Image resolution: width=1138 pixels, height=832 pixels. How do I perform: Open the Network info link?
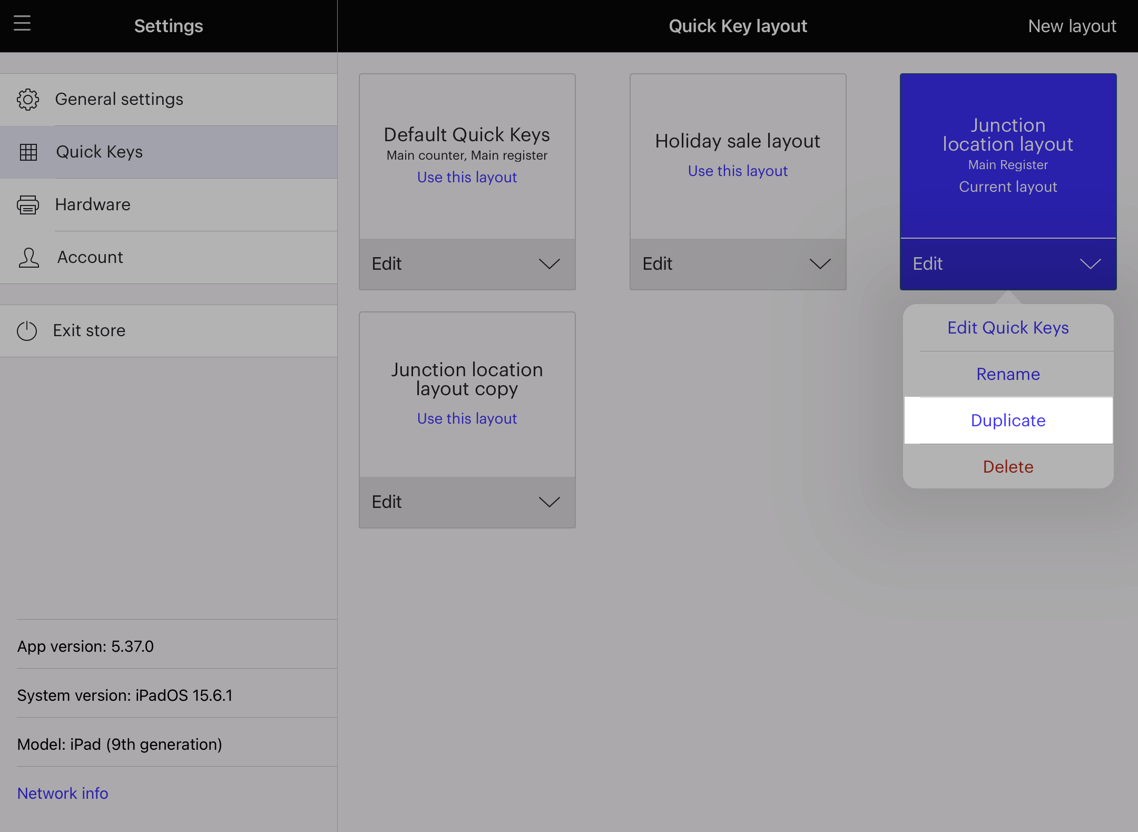[x=63, y=793]
